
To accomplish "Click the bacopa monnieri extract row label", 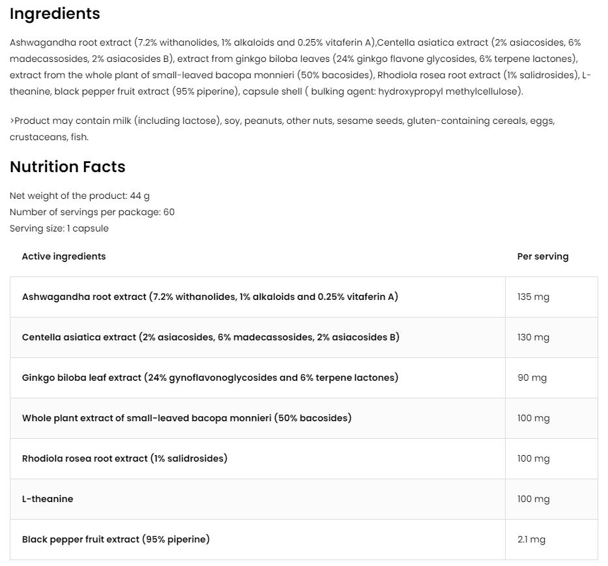I will click(186, 418).
